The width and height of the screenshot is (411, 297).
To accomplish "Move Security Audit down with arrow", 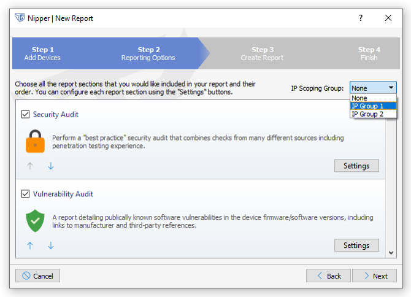I will coord(51,166).
